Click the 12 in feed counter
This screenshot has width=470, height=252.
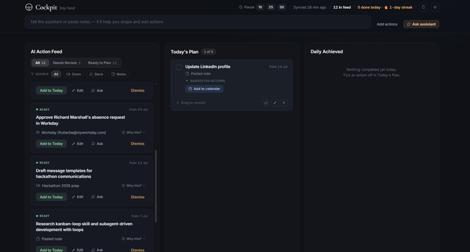tap(342, 7)
